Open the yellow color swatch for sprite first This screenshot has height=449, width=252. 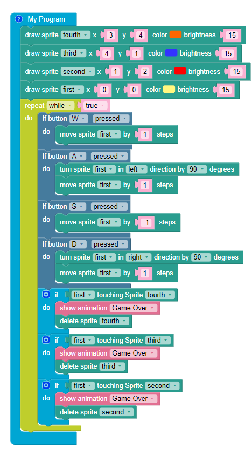169,90
